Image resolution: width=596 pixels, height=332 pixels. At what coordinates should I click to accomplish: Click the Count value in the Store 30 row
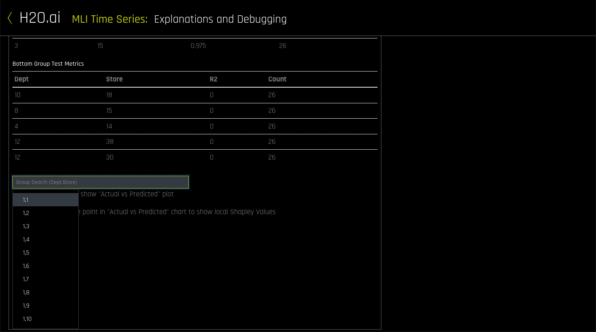272,158
